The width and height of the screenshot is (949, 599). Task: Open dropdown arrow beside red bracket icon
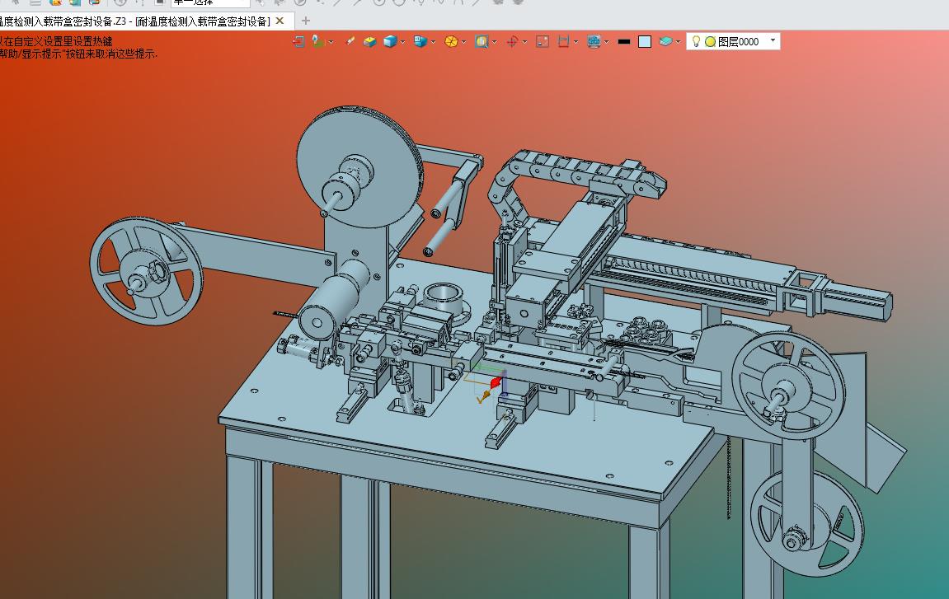click(x=576, y=42)
